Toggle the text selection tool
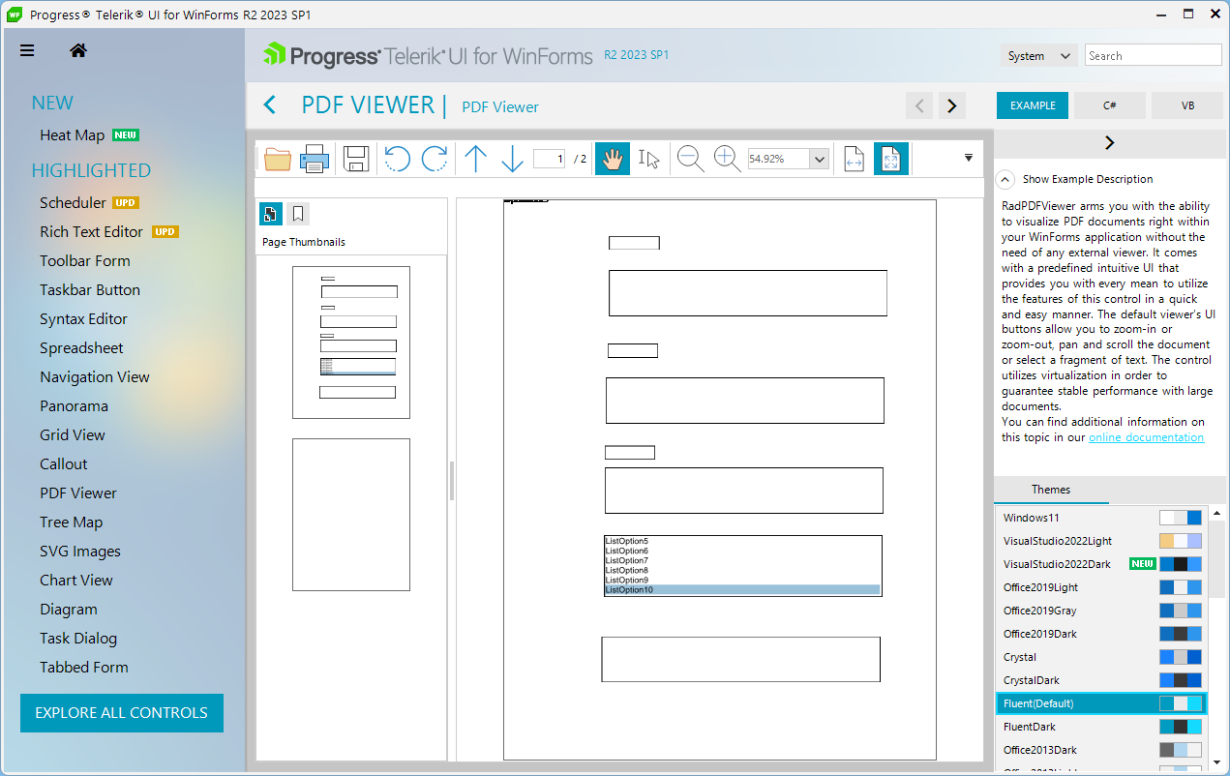Image resolution: width=1230 pixels, height=776 pixels. (x=649, y=159)
